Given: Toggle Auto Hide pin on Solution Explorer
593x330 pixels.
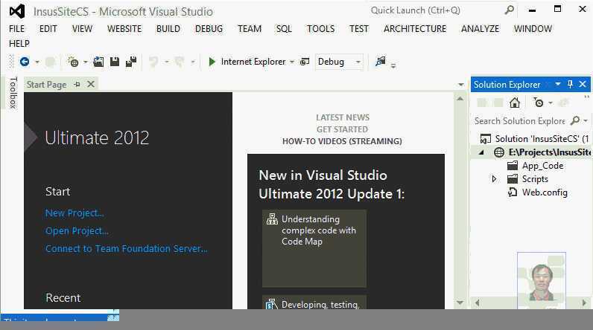Looking at the screenshot, I should pos(571,85).
